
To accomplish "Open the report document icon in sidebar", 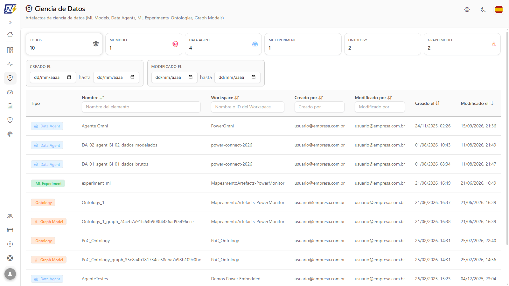I will coord(10,106).
